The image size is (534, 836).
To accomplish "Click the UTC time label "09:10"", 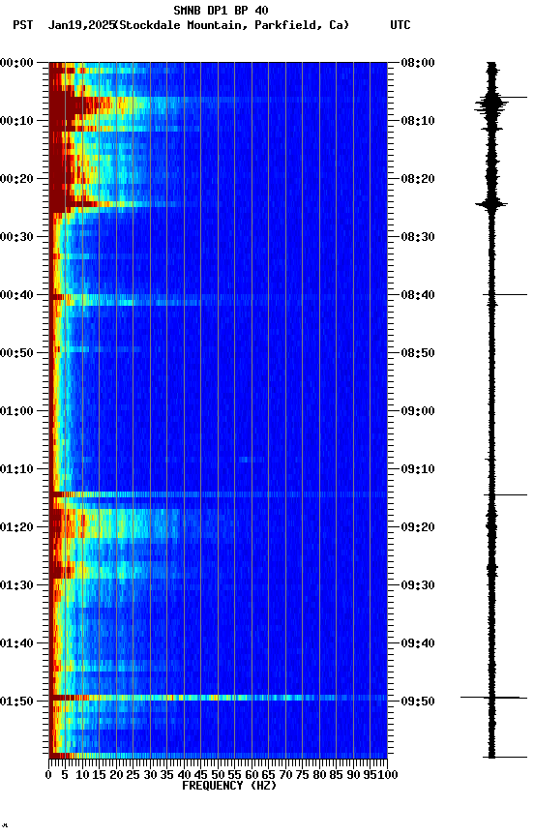I will point(418,469).
